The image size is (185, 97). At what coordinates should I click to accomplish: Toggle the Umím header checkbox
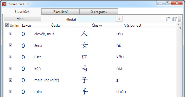[x=7, y=25]
